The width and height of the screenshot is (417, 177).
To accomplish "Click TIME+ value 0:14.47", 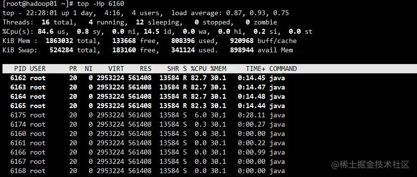I will (x=252, y=87).
